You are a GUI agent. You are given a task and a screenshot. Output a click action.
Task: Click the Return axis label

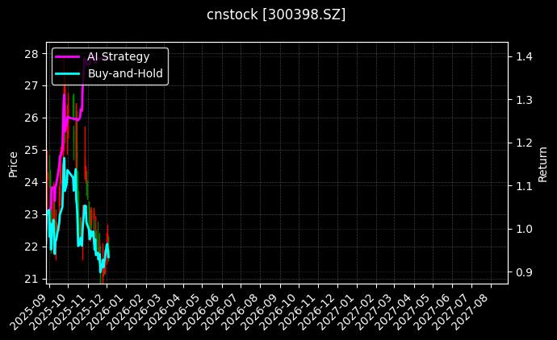coord(543,163)
